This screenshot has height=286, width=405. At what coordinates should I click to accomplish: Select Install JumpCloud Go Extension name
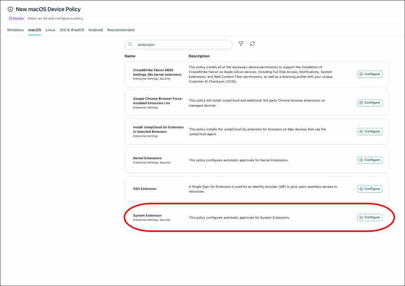click(158, 130)
